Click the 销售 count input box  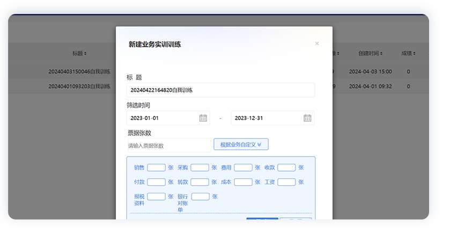coord(156,167)
